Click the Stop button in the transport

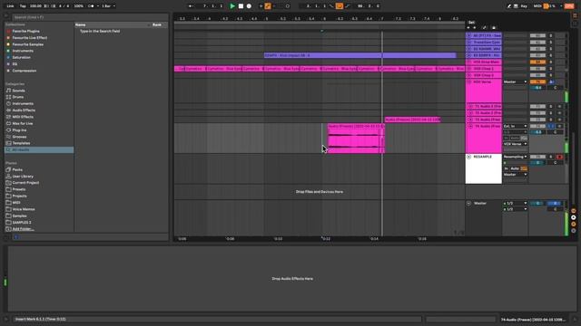point(241,6)
